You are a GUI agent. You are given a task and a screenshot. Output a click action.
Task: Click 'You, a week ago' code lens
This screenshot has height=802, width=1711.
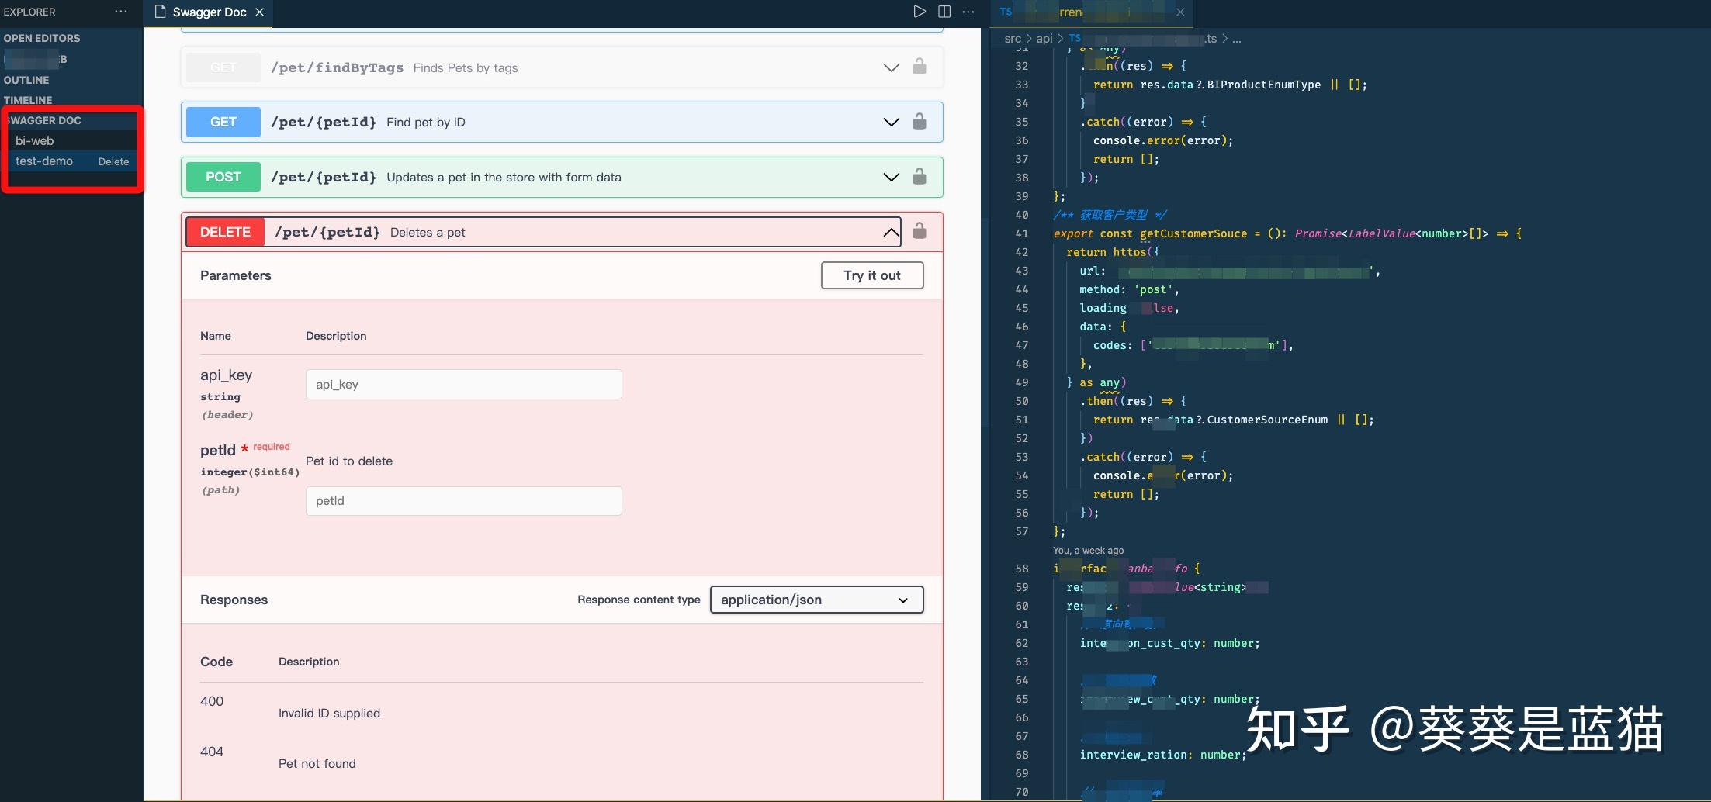pos(1088,550)
